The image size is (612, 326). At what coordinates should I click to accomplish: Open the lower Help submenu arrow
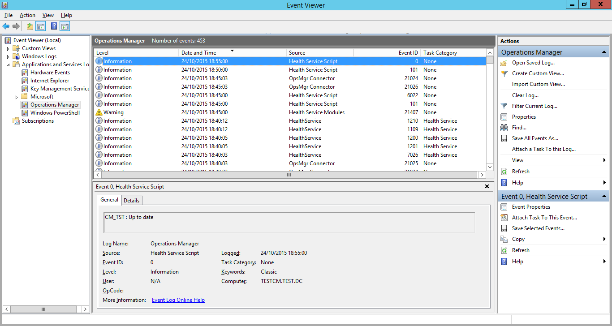pos(604,262)
